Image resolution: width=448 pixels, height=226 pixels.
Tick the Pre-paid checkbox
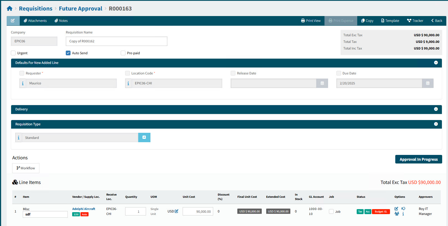123,53
